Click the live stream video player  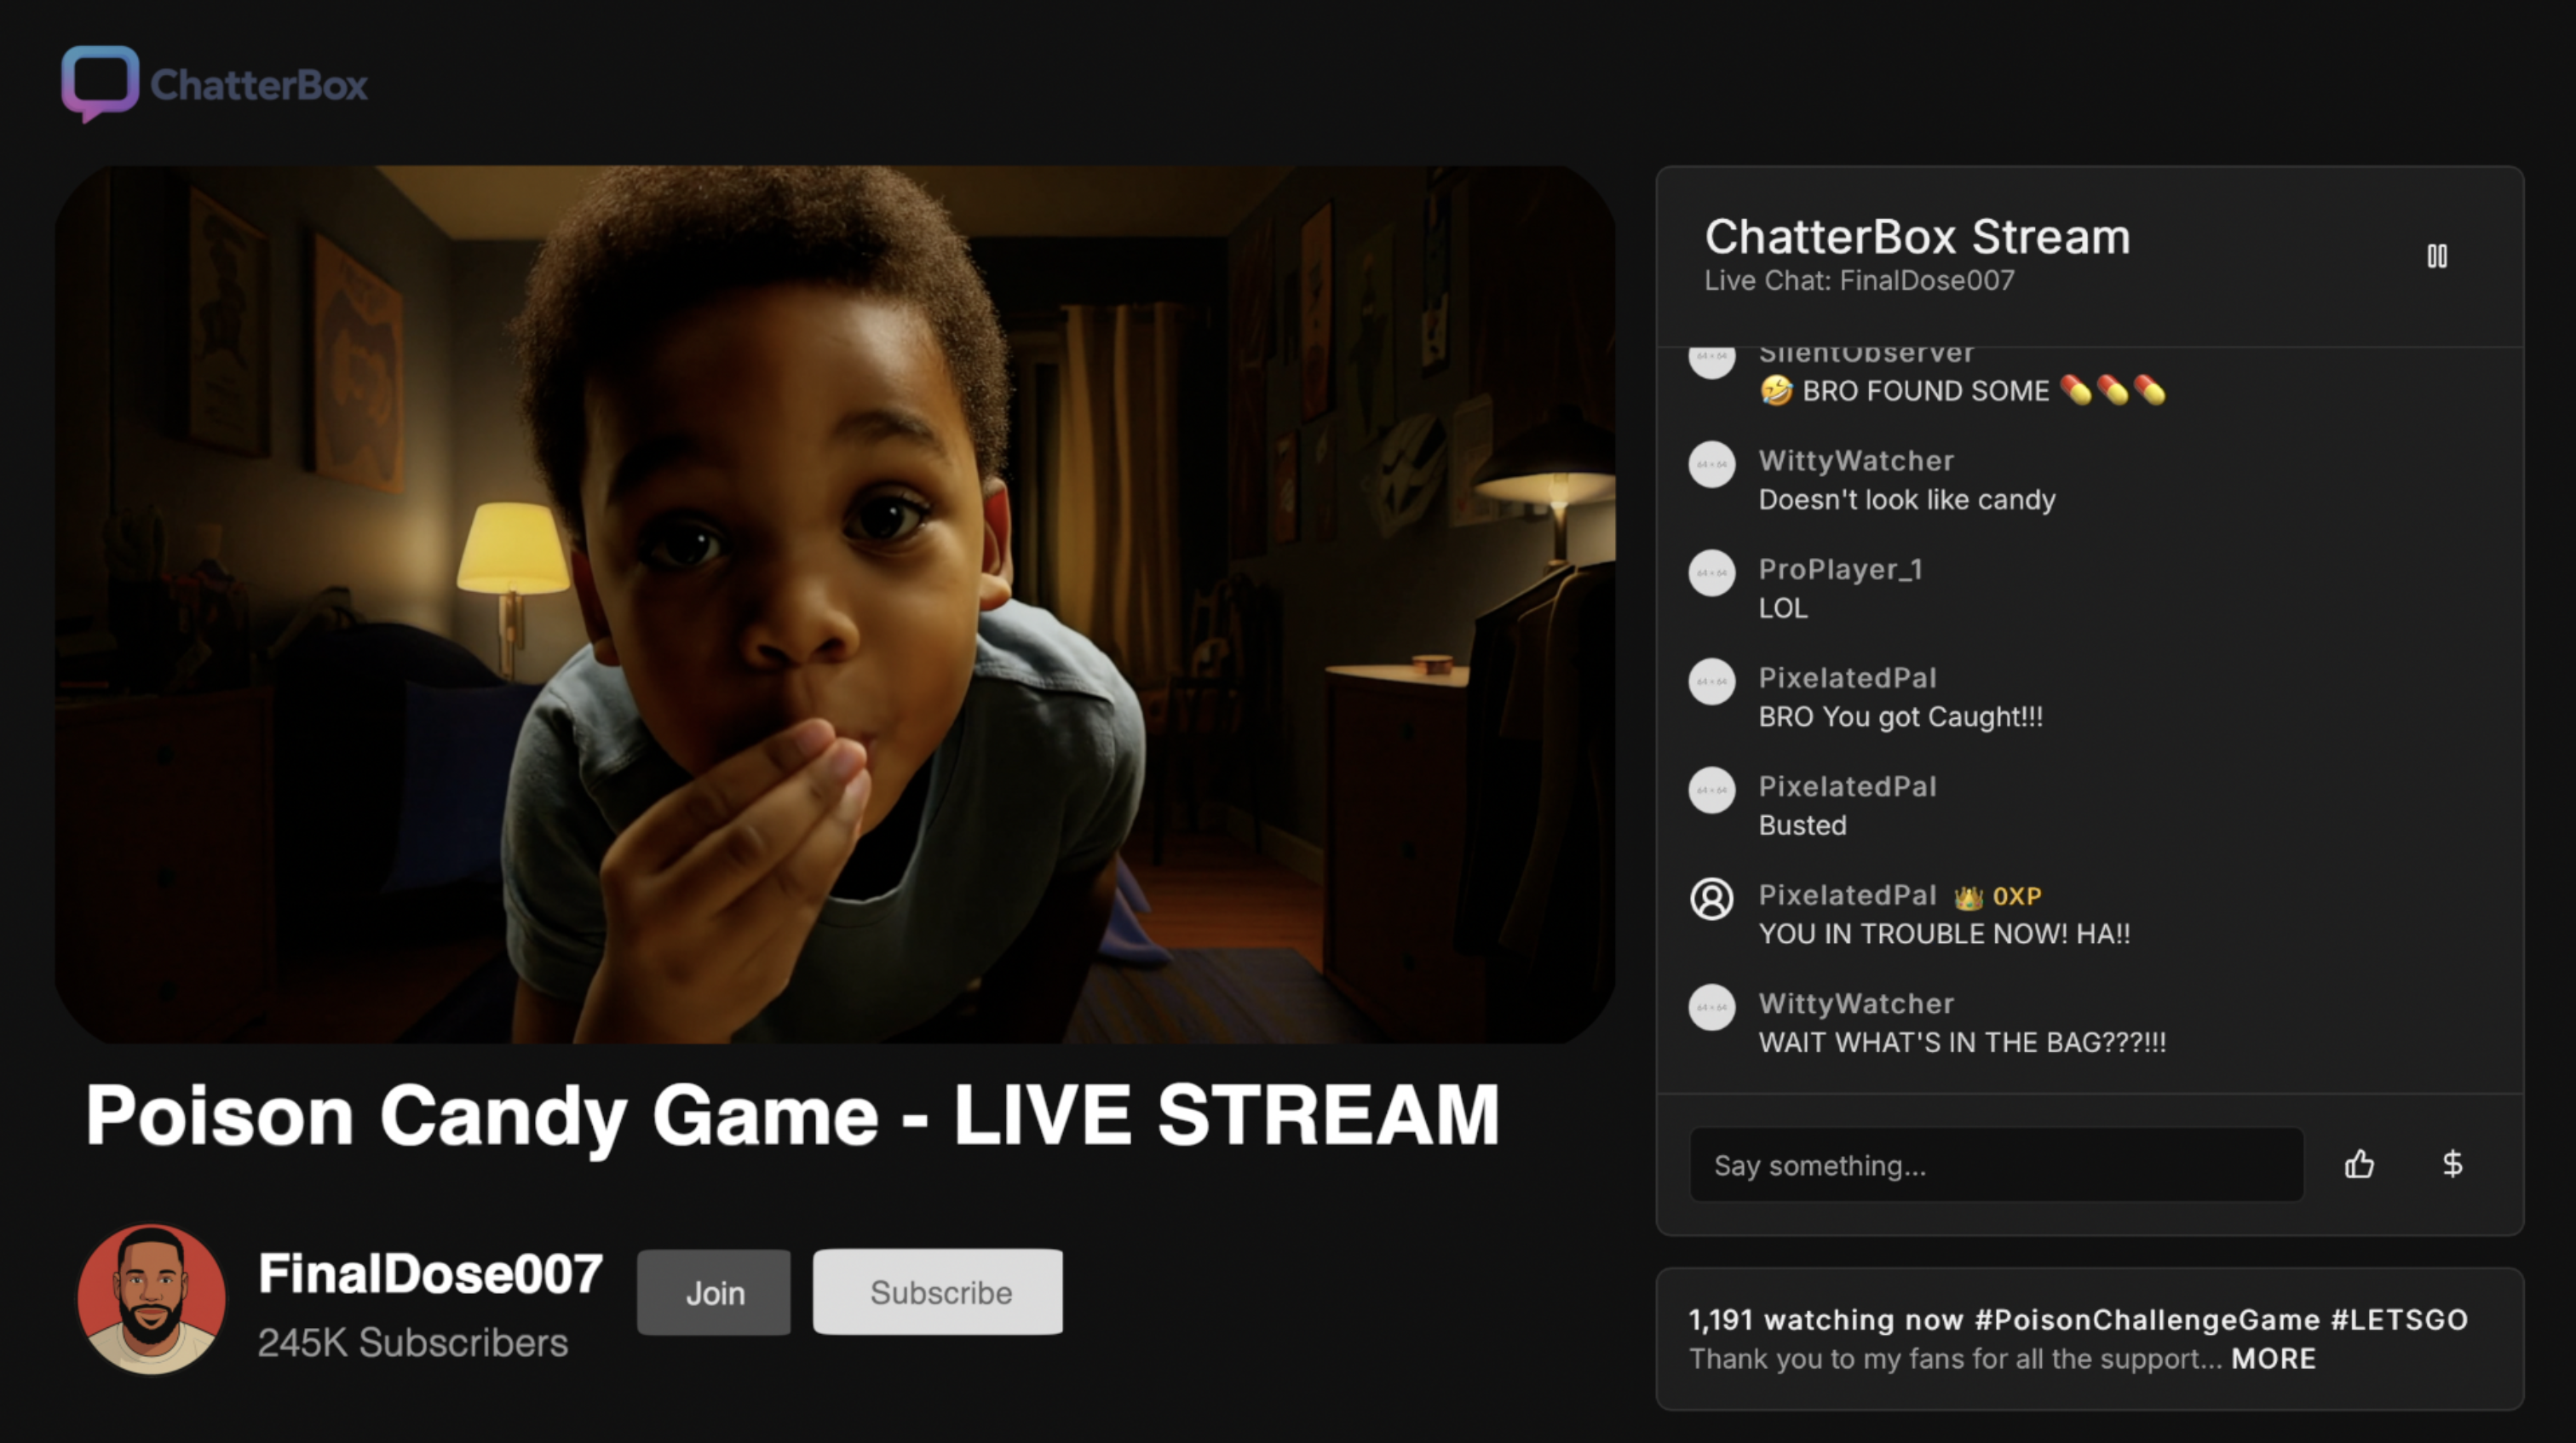click(835, 604)
